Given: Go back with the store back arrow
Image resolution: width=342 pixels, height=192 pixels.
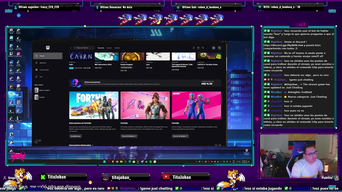Looking at the screenshot, I should point(71,48).
